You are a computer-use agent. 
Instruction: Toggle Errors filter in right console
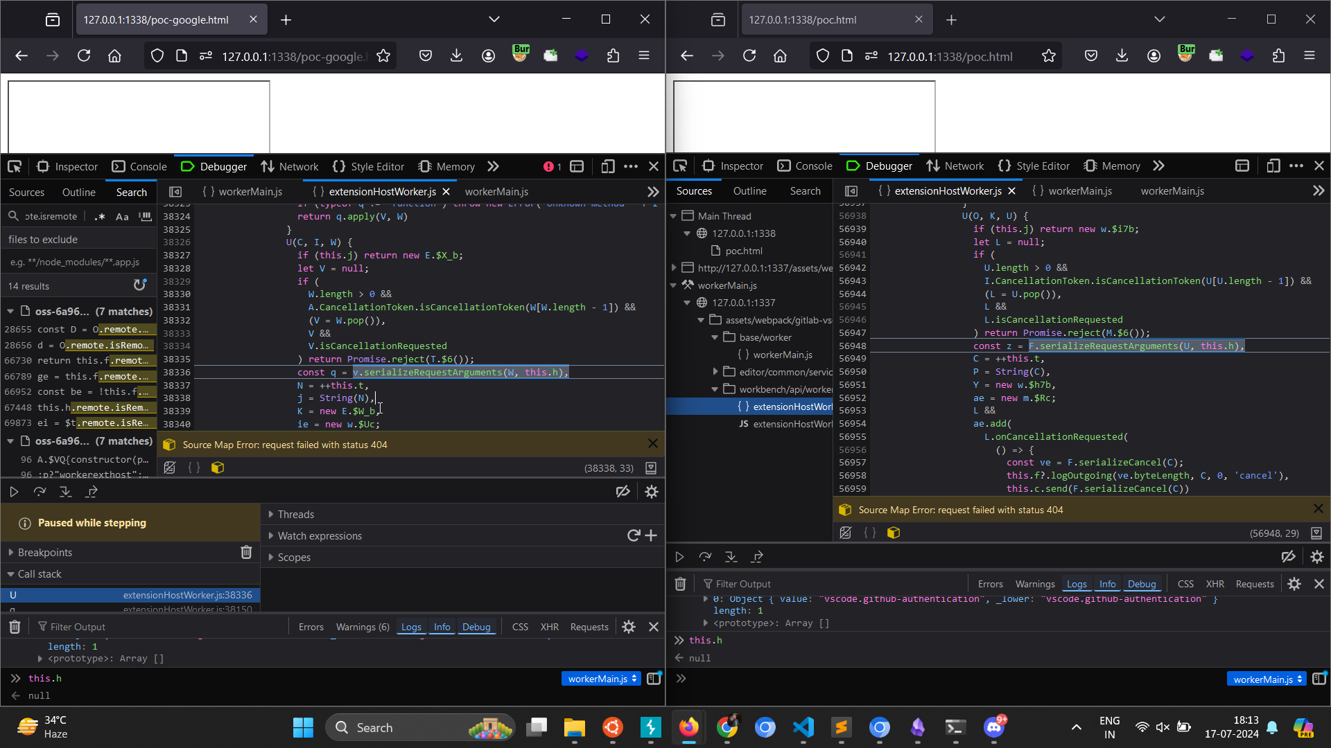point(990,584)
